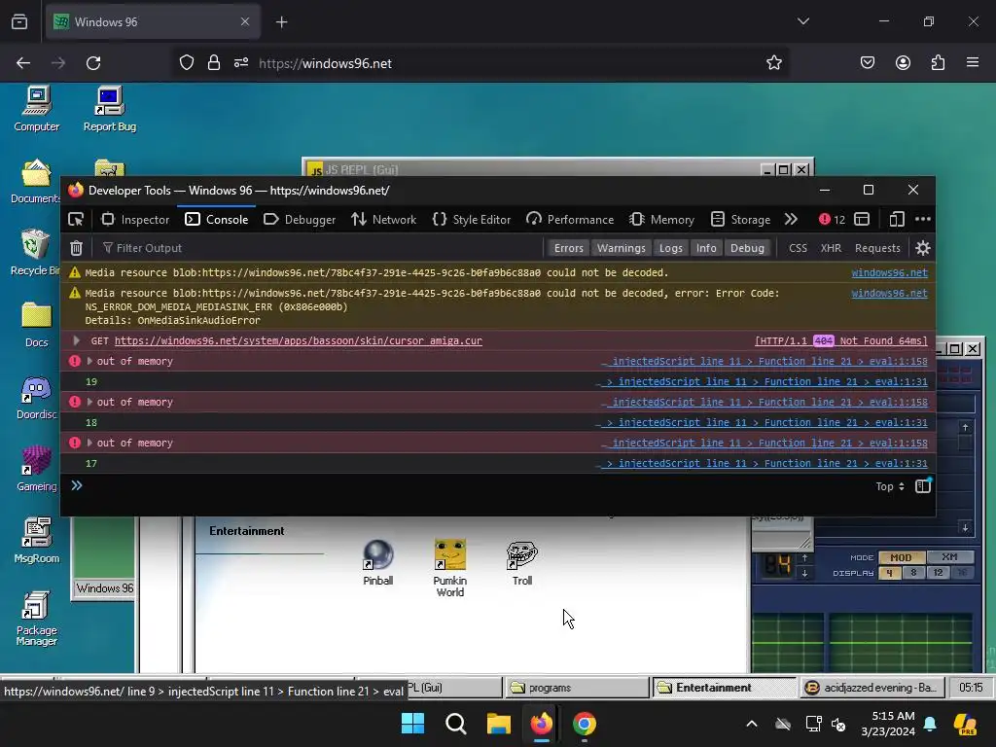Screen dimensions: 996x747
Task: Open console settings gear
Action: 922,248
